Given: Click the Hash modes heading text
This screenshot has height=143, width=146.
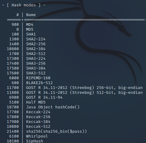Looking at the screenshot, I should point(24,5).
